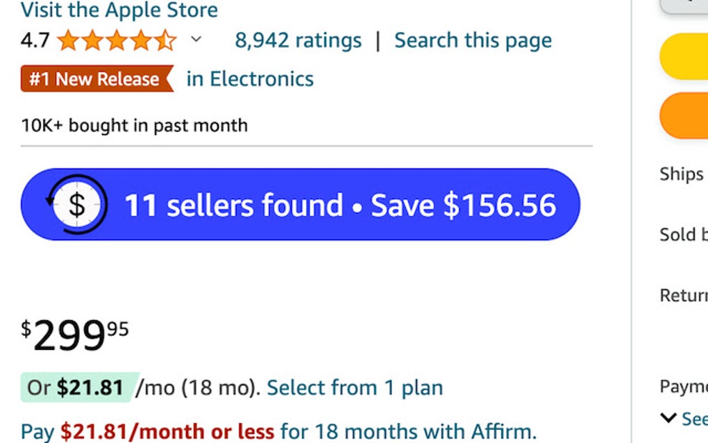
Task: Click the orange star rating icons
Action: point(117,40)
